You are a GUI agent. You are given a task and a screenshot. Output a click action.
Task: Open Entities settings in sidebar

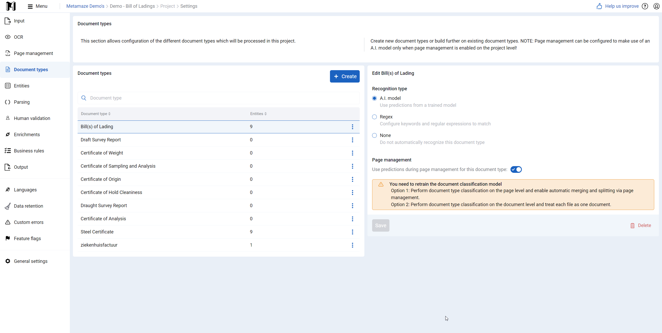[x=35, y=86]
